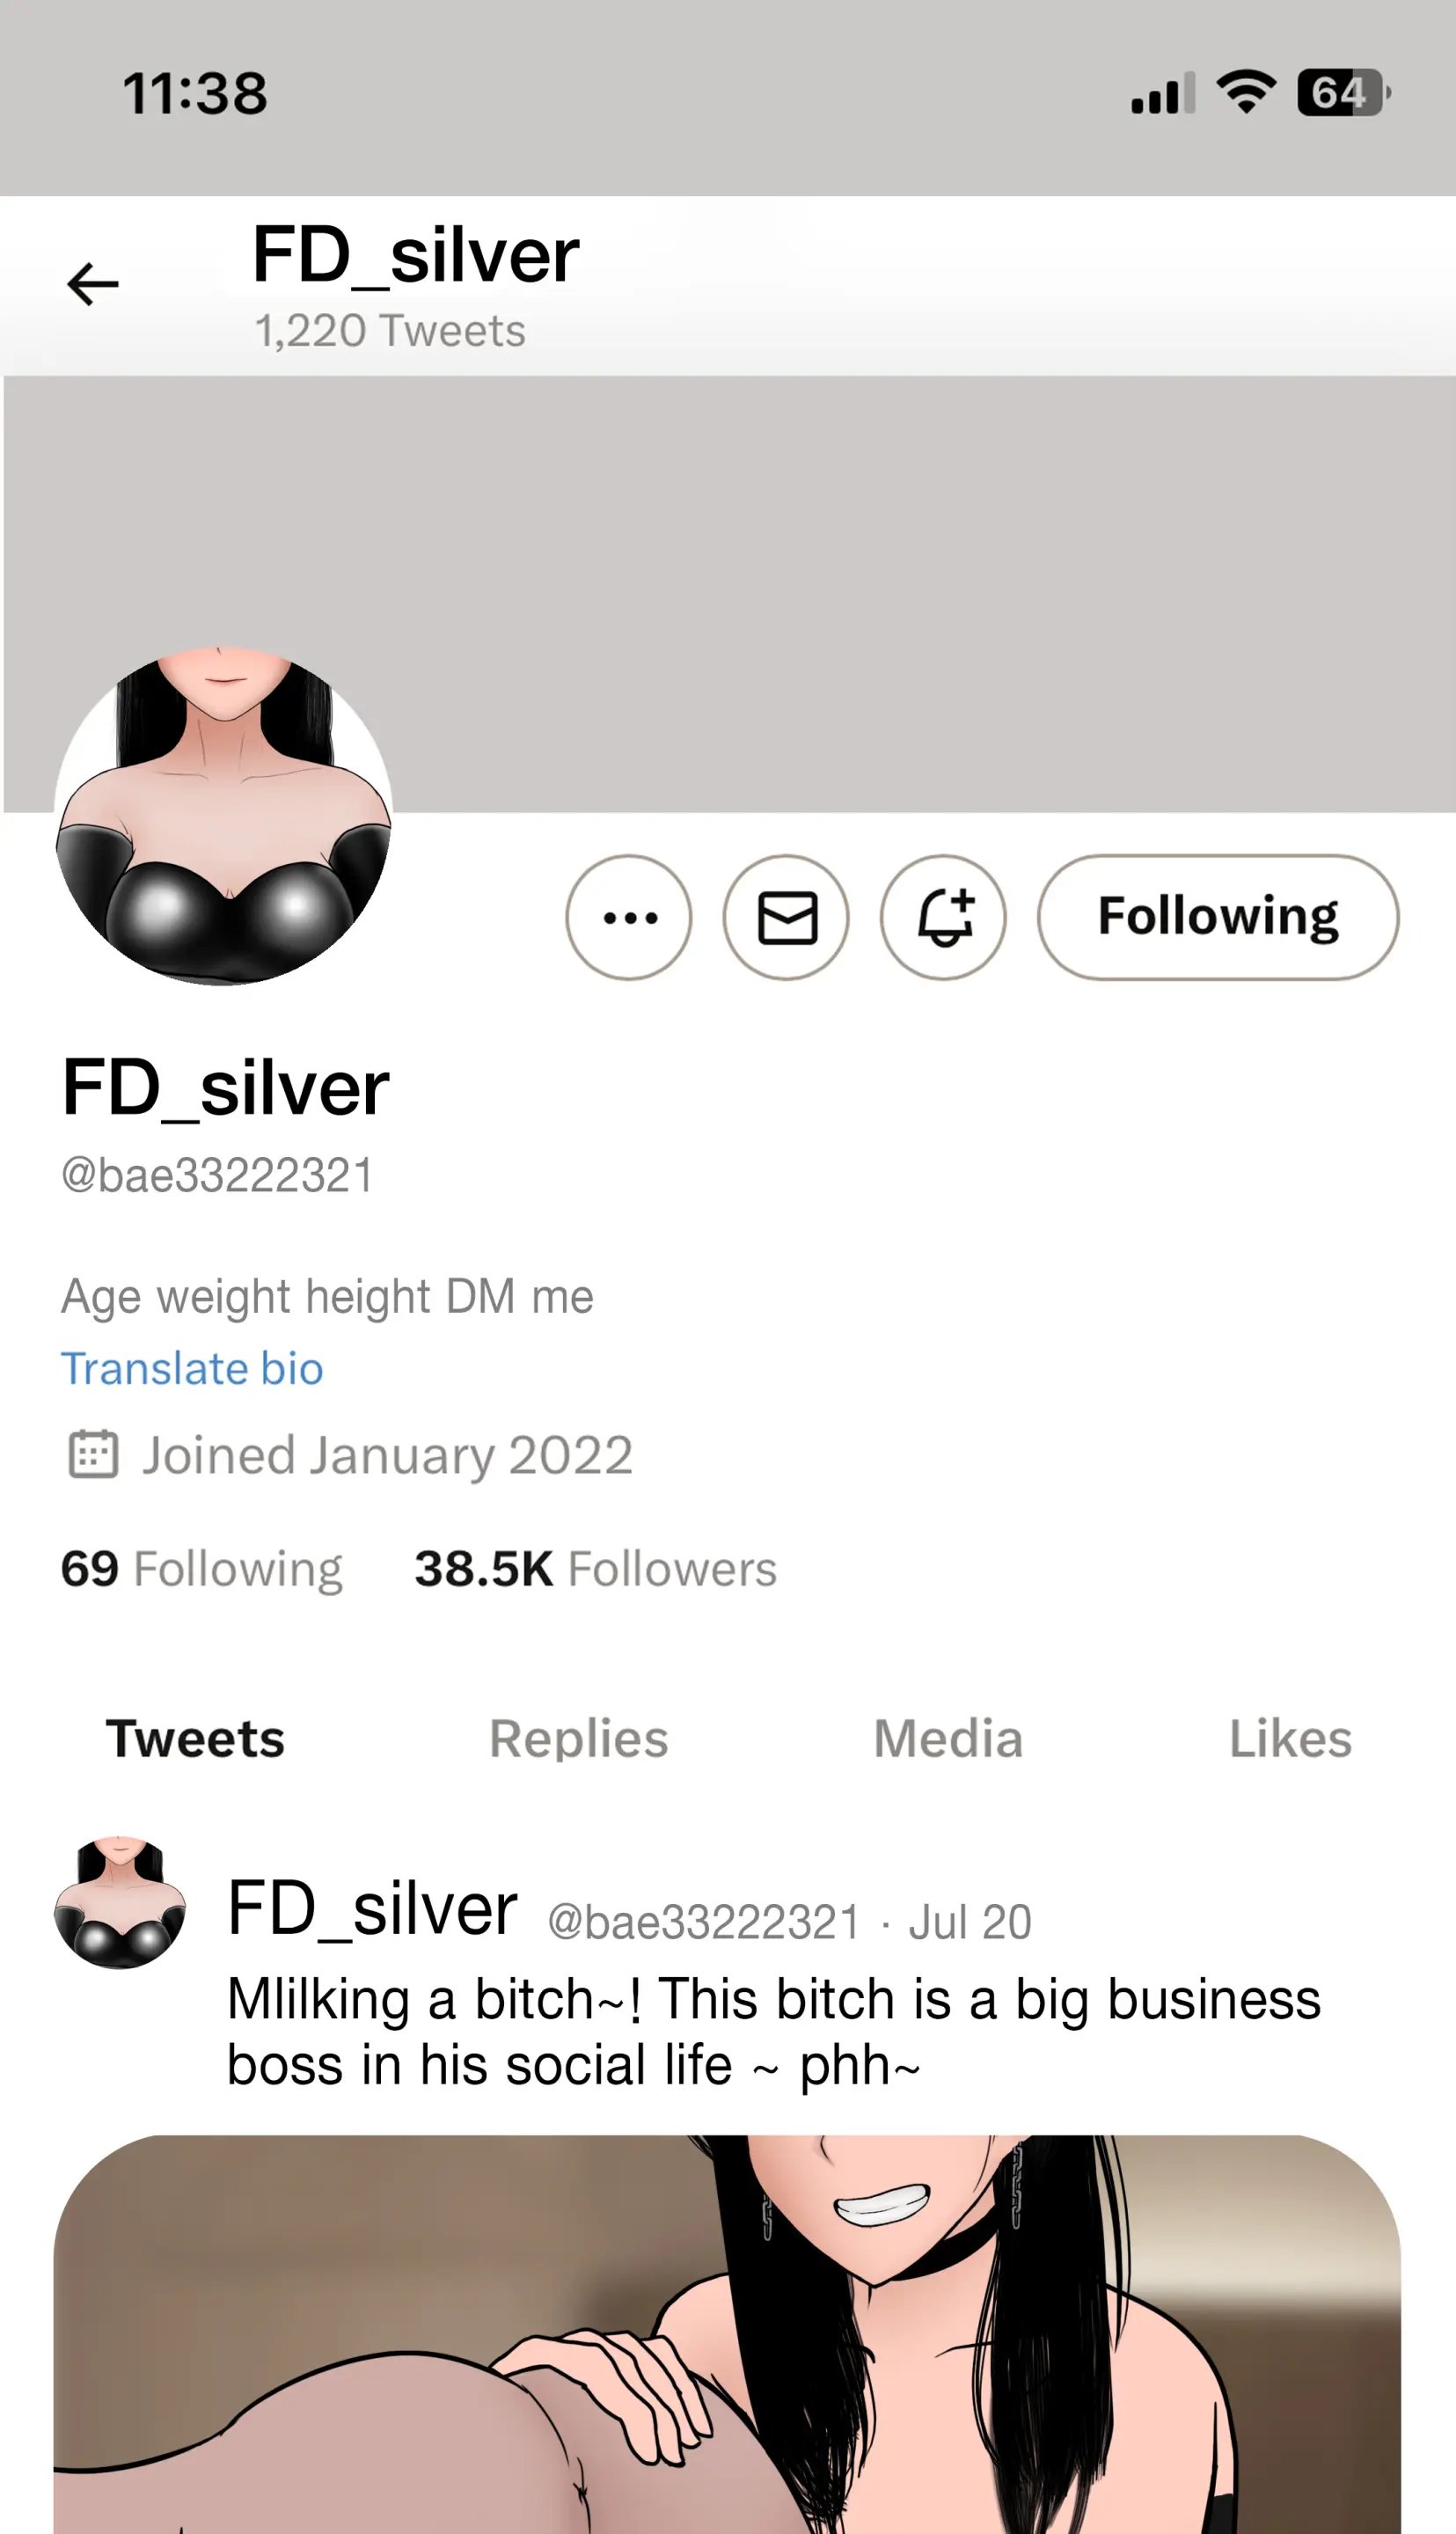Image resolution: width=1456 pixels, height=2534 pixels.
Task: Toggle the Following button to unfollow
Action: pyautogui.click(x=1218, y=917)
